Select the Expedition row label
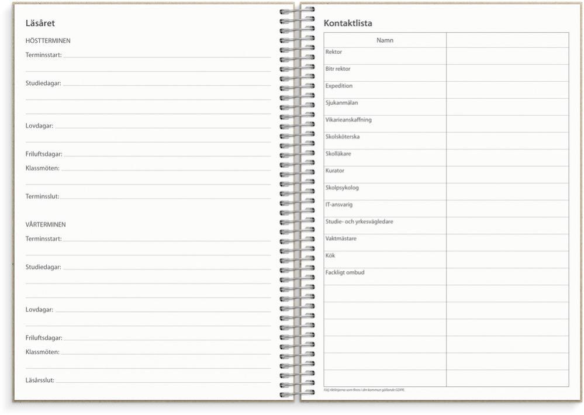This screenshot has height=415, width=584. (x=338, y=86)
